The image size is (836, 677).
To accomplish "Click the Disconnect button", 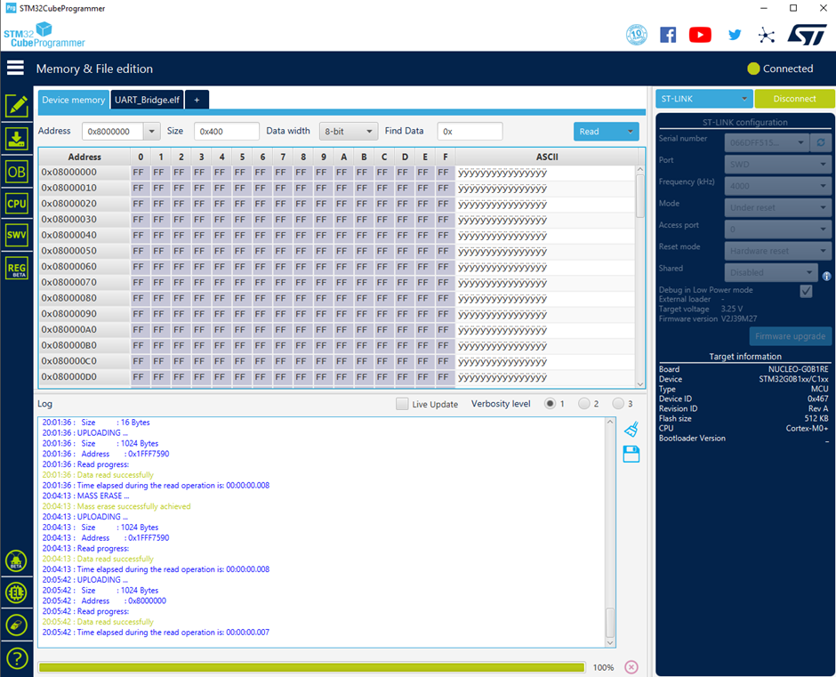I will tap(794, 99).
